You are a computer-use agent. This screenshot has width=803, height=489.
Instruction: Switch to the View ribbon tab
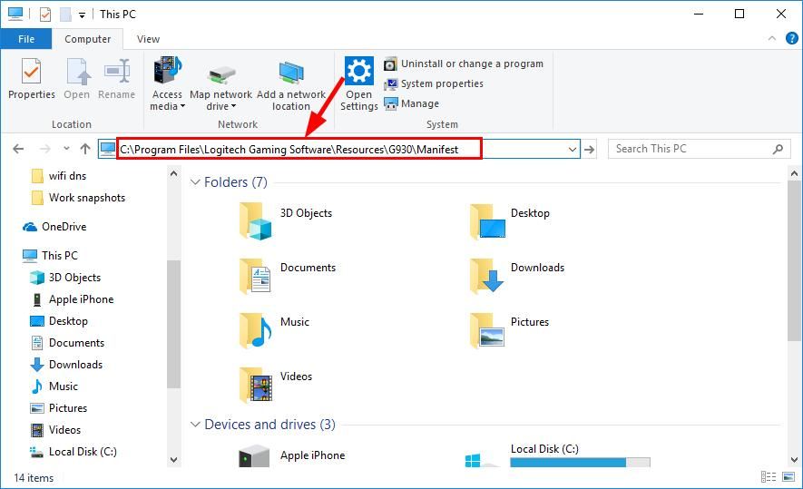pos(148,39)
